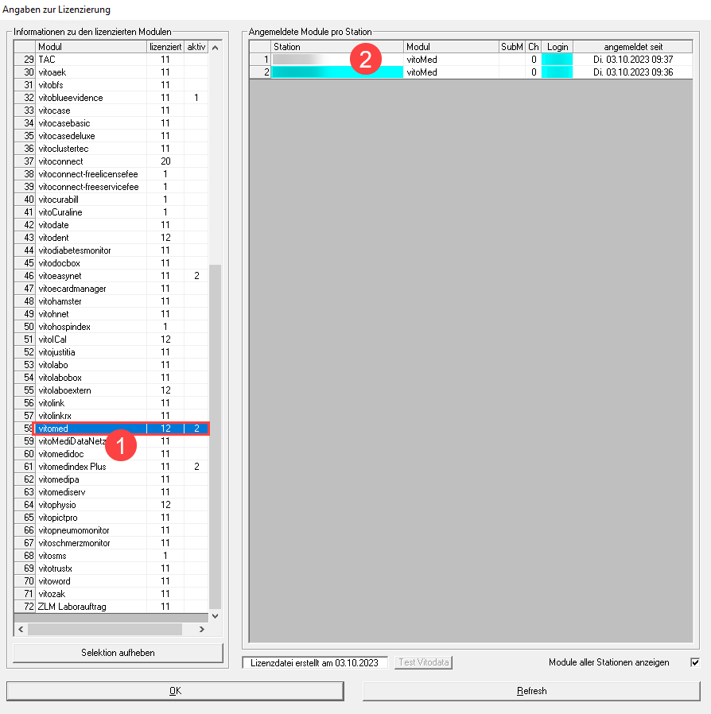Select the 'vitomedindex Plus' module row
Viewport: 711px width, 714px height.
click(x=111, y=467)
